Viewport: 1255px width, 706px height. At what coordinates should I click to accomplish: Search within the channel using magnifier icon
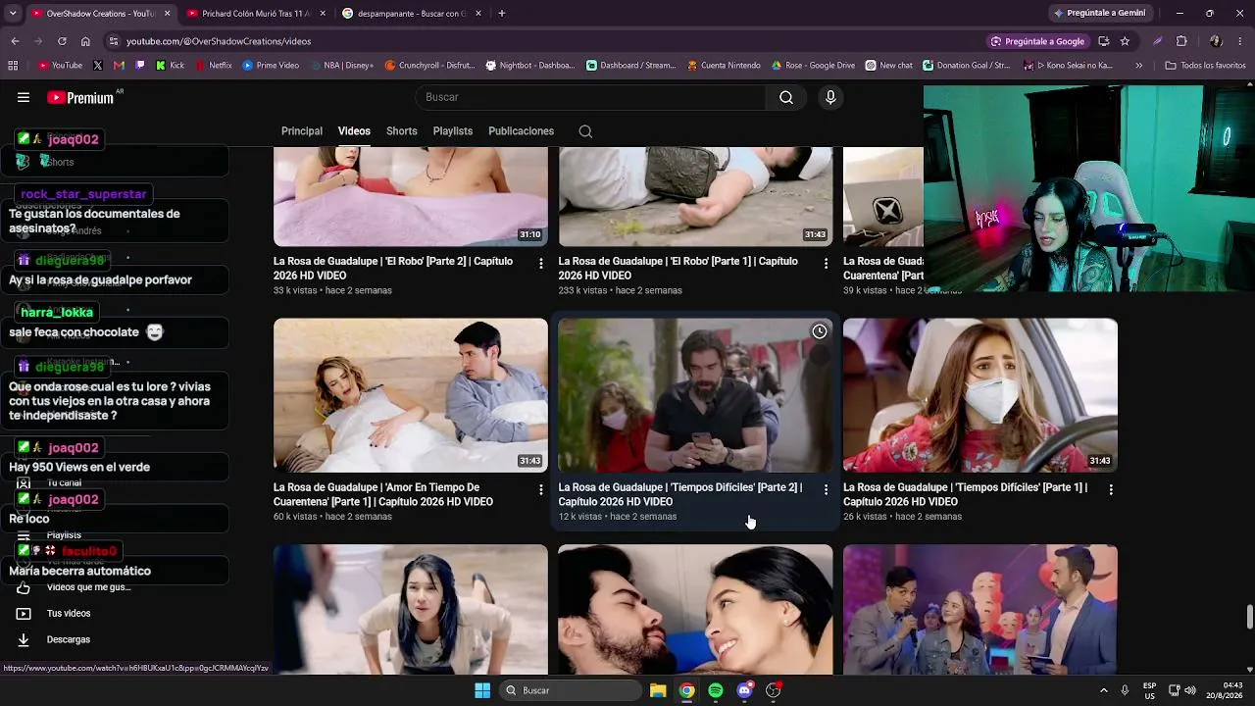click(585, 131)
